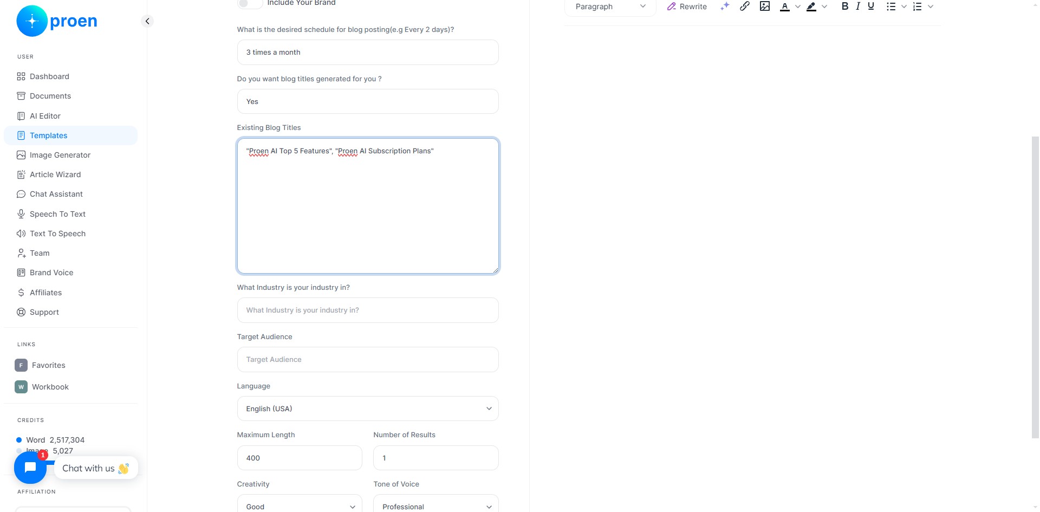Collapse the sidebar with arrow button
1040x512 pixels.
tap(147, 21)
